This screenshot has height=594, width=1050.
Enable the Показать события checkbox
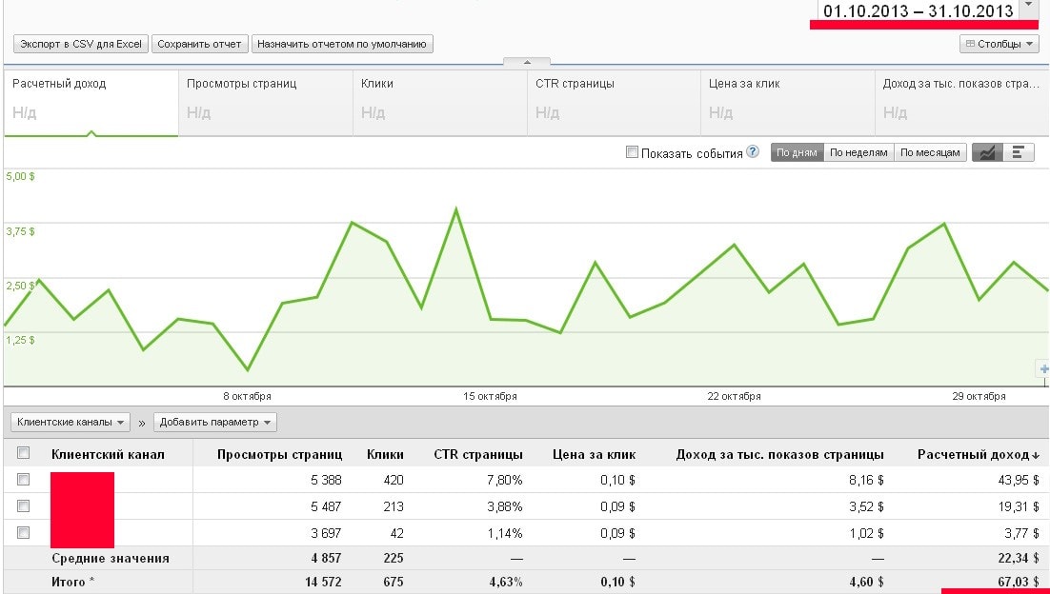pyautogui.click(x=632, y=152)
